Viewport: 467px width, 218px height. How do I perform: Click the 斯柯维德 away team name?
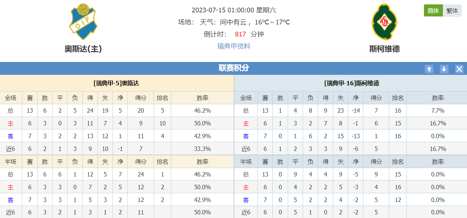click(384, 48)
